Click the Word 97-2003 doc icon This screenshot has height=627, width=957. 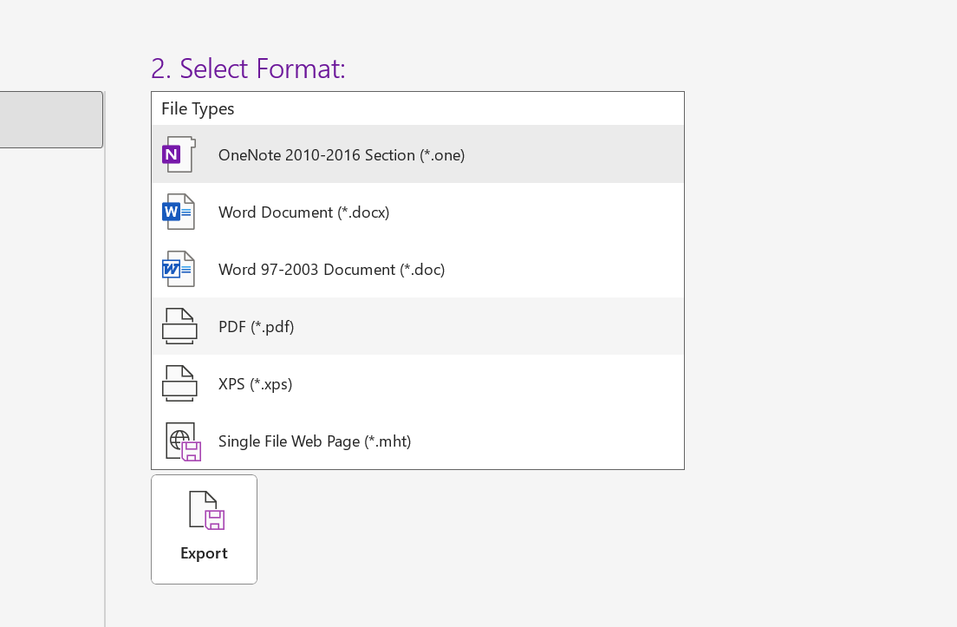click(179, 269)
